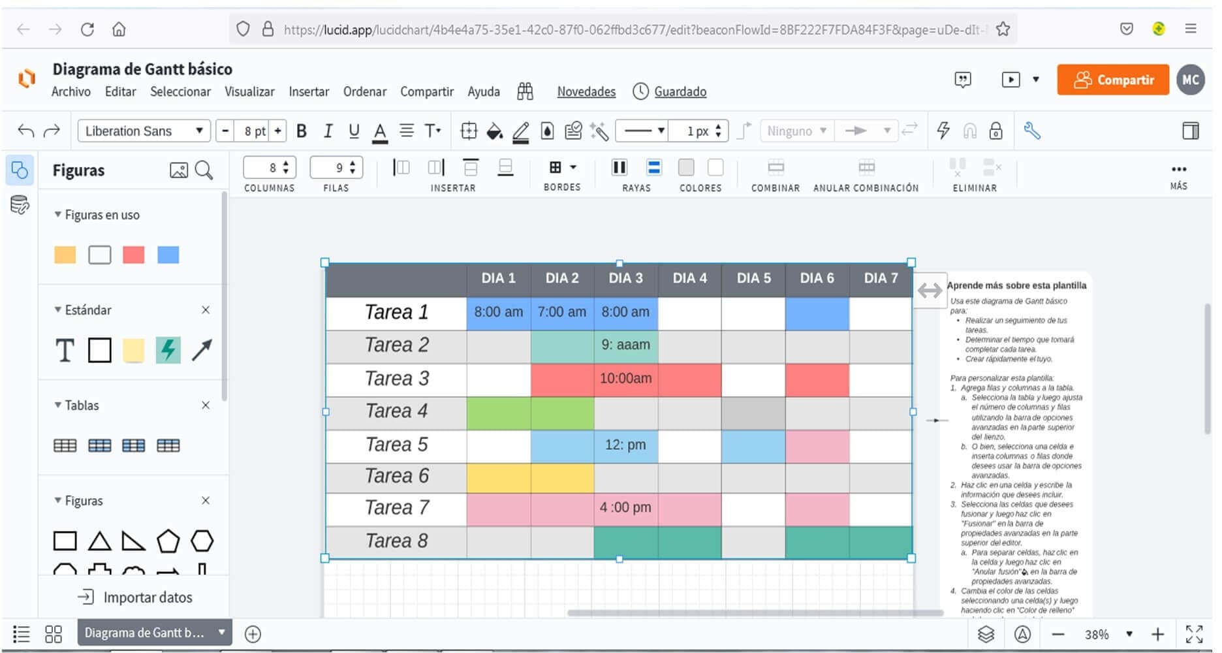
Task: Toggle bold text formatting
Action: pos(301,131)
